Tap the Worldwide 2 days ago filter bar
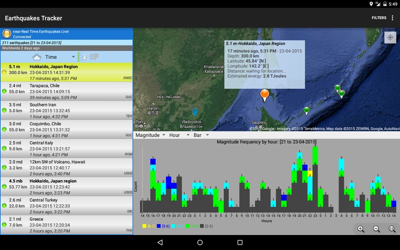The height and width of the screenshot is (250, 400). tap(67, 48)
